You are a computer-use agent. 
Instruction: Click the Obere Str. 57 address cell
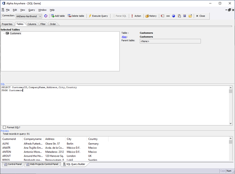(x=52, y=143)
